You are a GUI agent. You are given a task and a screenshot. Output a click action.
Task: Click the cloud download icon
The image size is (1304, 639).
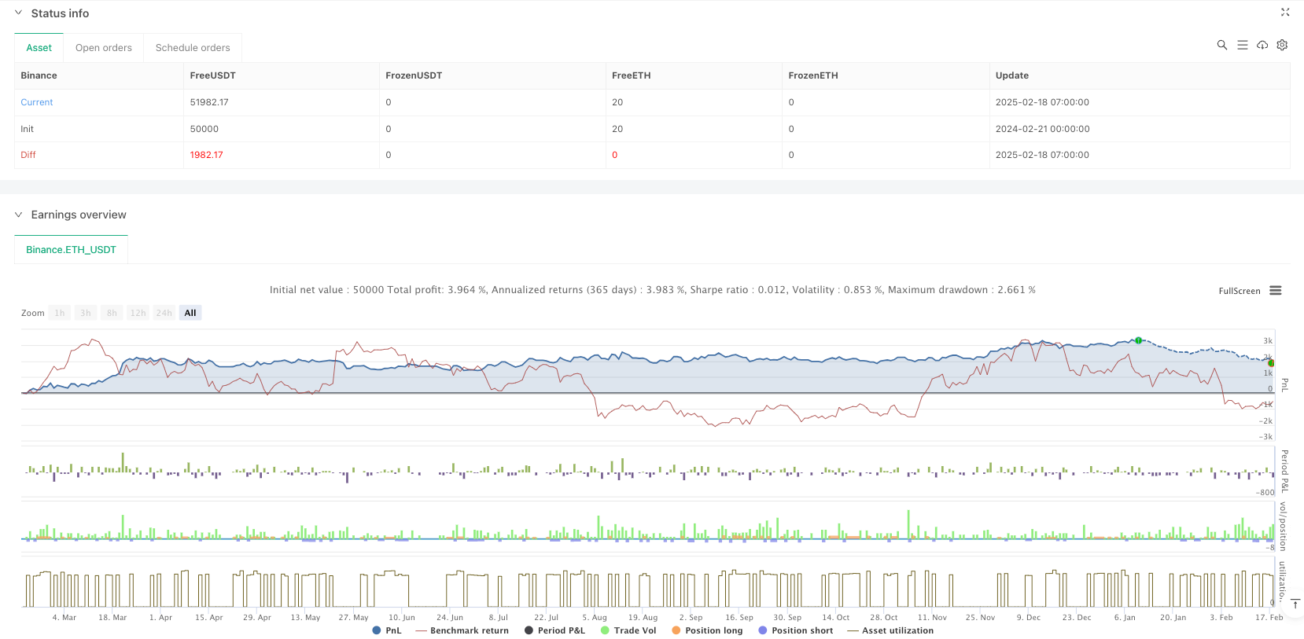[1262, 46]
